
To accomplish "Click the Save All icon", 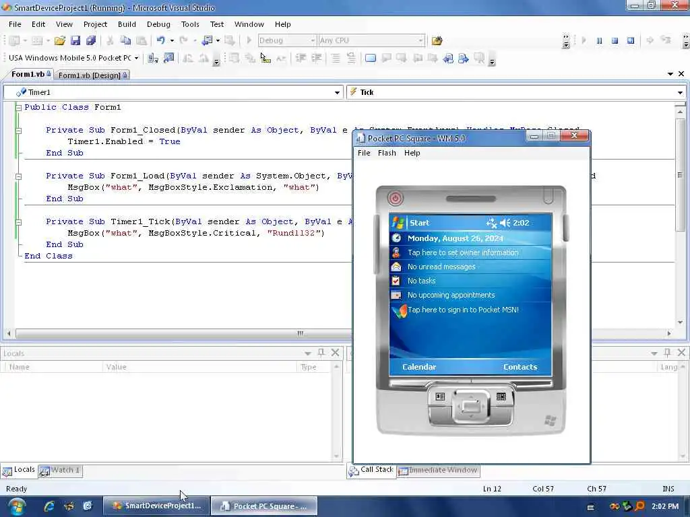I will coord(91,40).
